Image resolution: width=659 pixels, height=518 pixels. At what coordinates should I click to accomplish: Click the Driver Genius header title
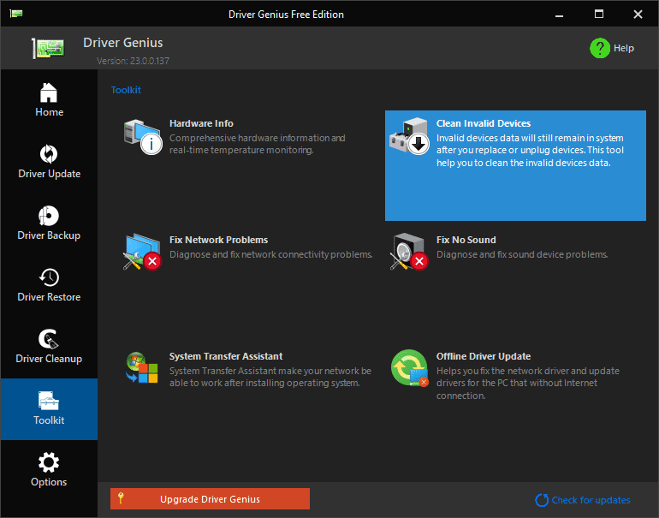[122, 43]
